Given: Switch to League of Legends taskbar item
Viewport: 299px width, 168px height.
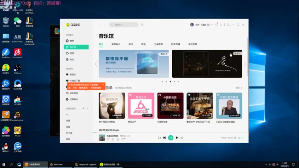Looking at the screenshot, I should (x=86, y=164).
